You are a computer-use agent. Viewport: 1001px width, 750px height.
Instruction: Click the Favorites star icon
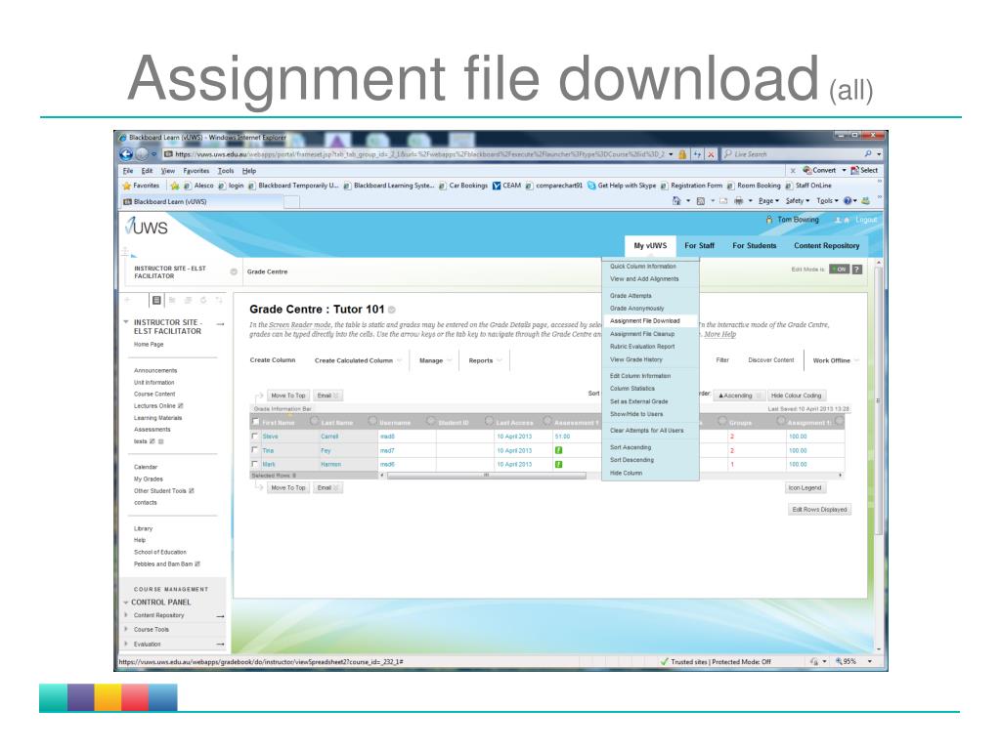pyautogui.click(x=126, y=186)
